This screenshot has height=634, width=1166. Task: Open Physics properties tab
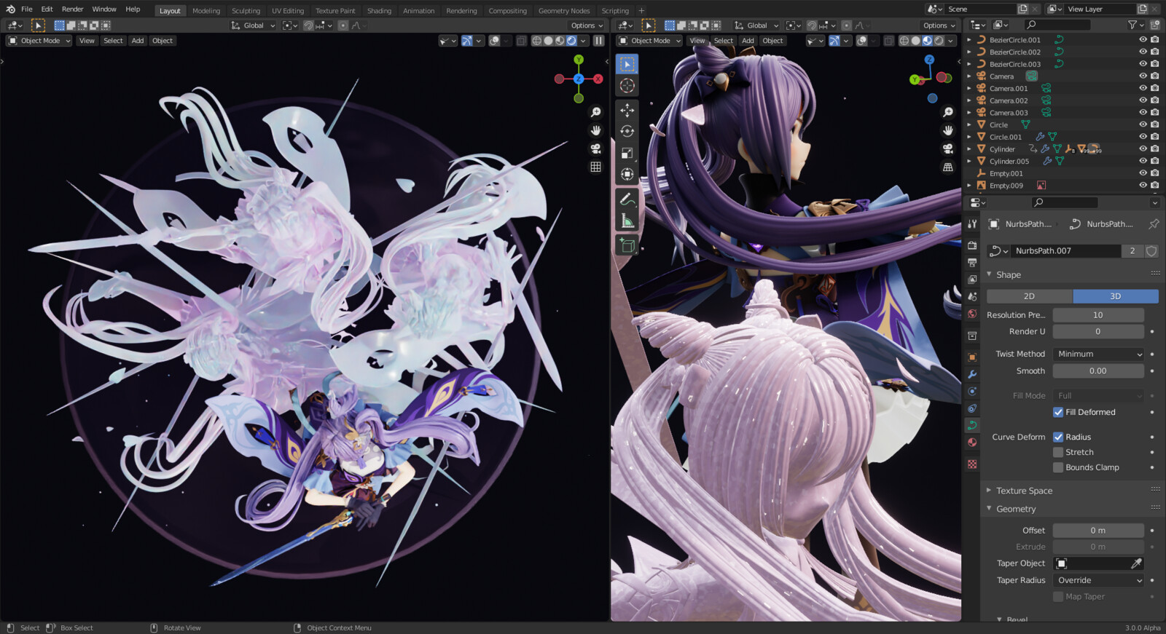click(972, 392)
